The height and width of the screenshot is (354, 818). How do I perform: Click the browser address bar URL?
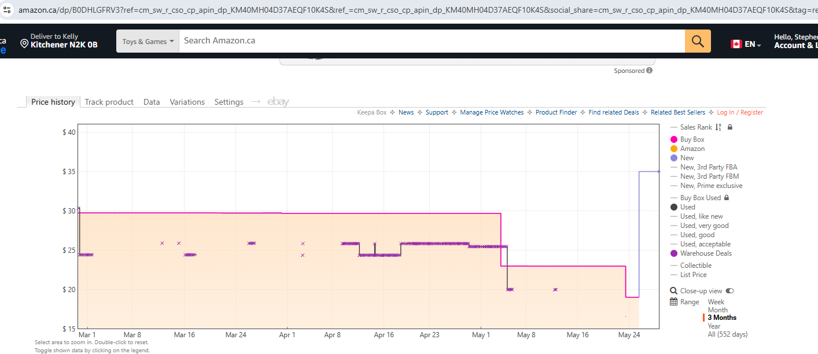418,10
